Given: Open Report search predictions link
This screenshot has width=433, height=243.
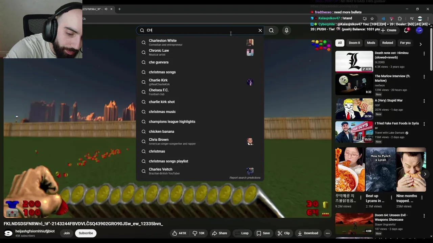Looking at the screenshot, I should click(x=245, y=178).
